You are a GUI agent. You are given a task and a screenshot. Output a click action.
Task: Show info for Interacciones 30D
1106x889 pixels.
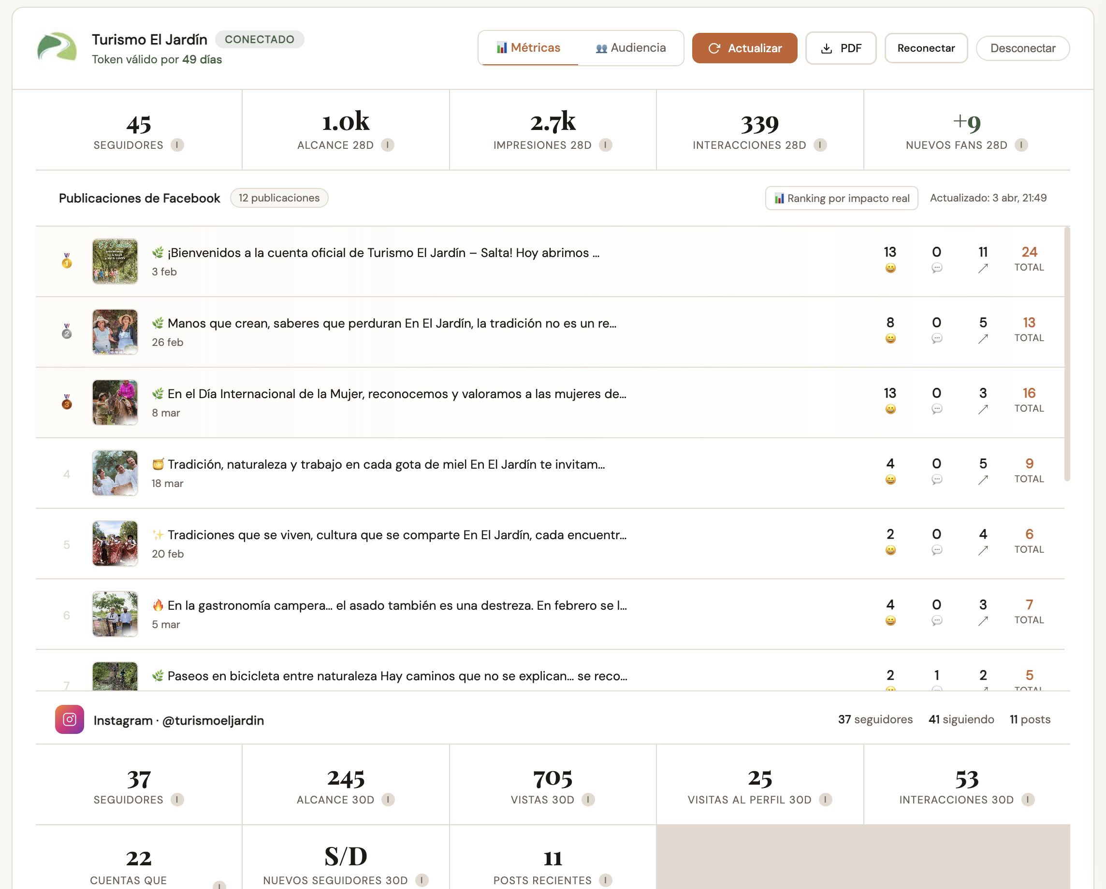pos(1028,800)
